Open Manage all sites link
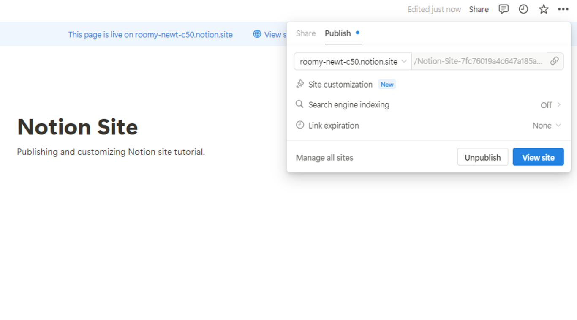577x320 pixels. 324,158
